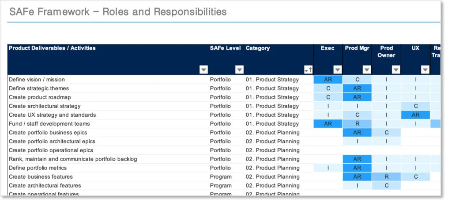Select Program level cell for Create business features
452x207 pixels.
(x=226, y=176)
